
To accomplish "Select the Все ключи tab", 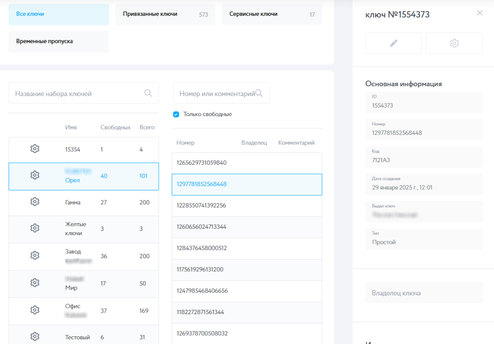I will pyautogui.click(x=59, y=14).
